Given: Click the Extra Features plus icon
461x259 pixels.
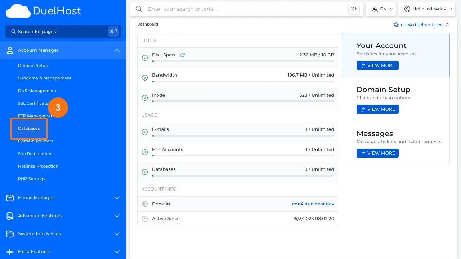Looking at the screenshot, I should [10, 252].
